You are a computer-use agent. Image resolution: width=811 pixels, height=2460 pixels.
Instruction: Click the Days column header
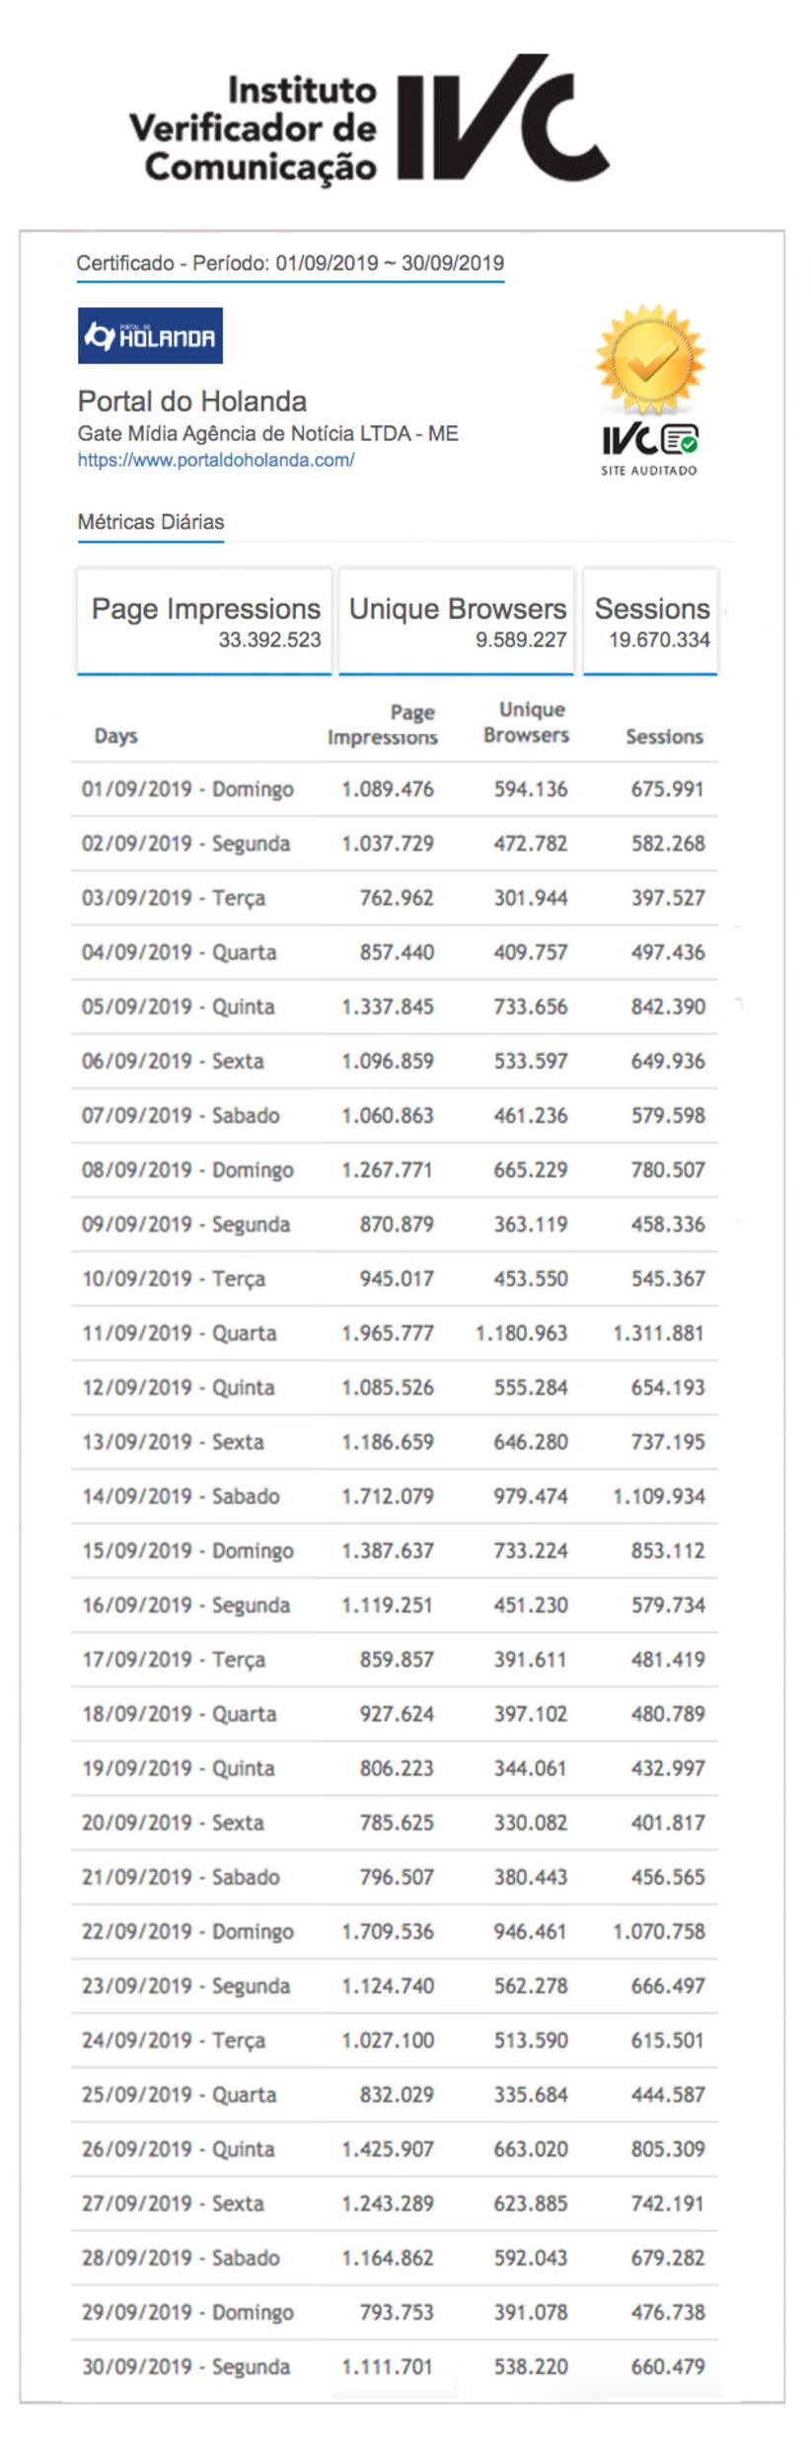point(115,736)
